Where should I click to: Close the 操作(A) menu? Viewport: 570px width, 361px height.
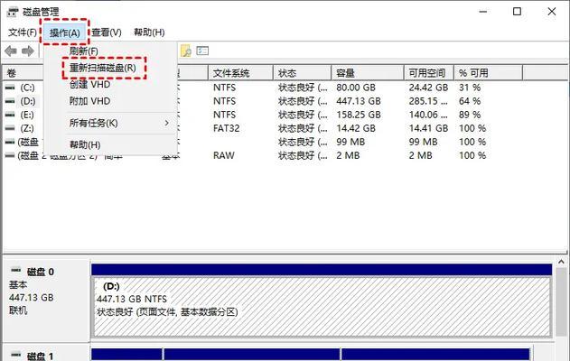click(65, 32)
